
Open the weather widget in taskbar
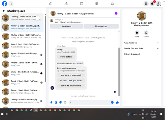click(x=132, y=114)
